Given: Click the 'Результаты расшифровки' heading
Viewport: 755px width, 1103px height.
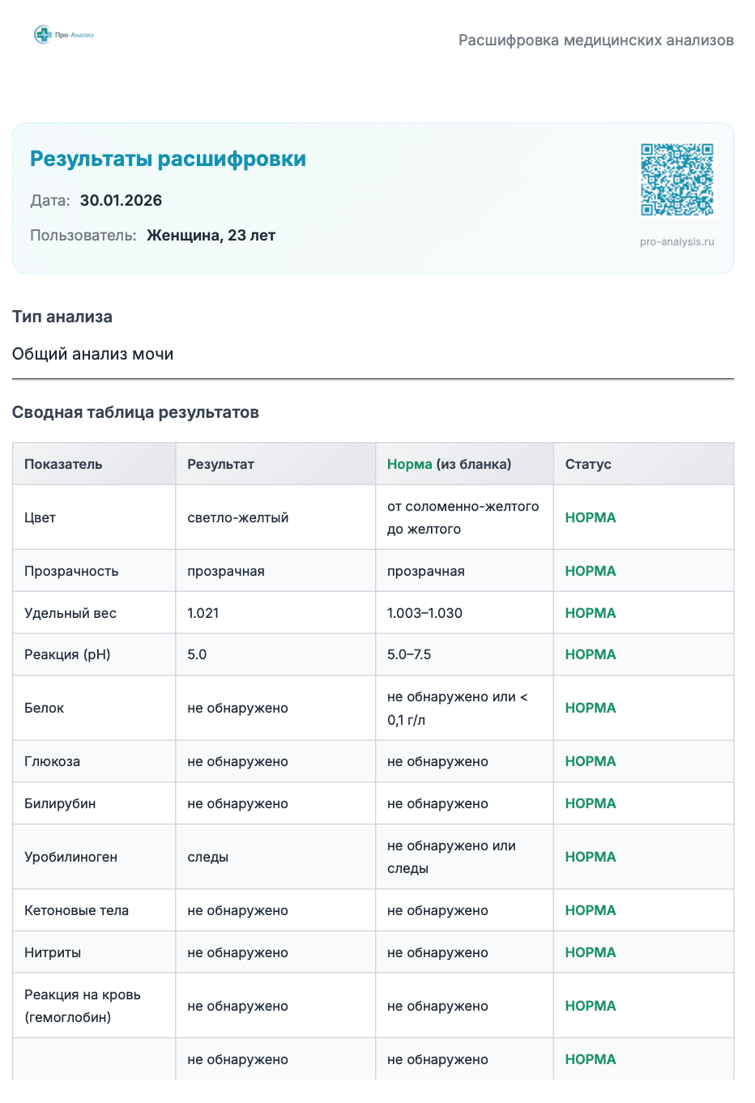Looking at the screenshot, I should tap(168, 159).
